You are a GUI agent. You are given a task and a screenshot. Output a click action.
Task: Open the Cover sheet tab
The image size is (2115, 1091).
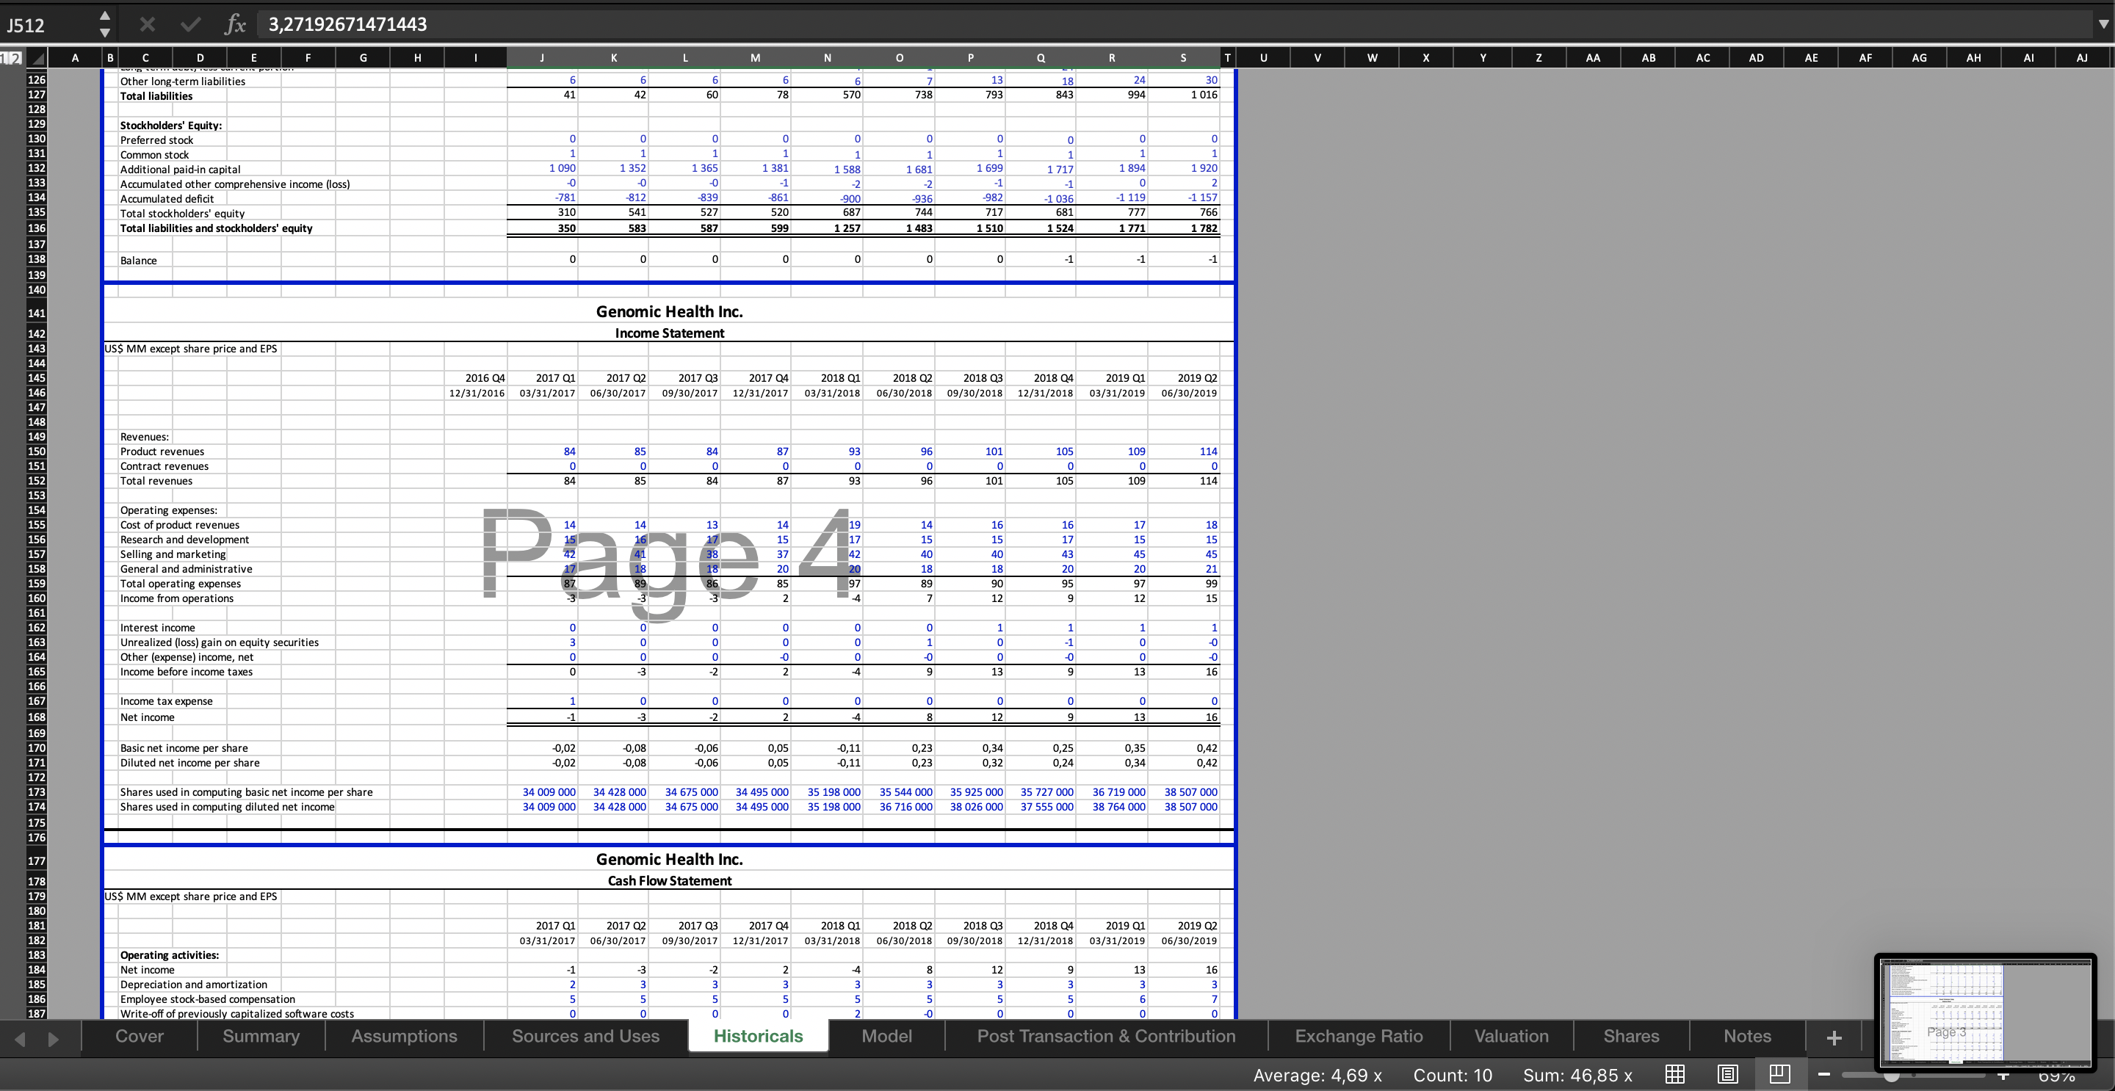[140, 1036]
